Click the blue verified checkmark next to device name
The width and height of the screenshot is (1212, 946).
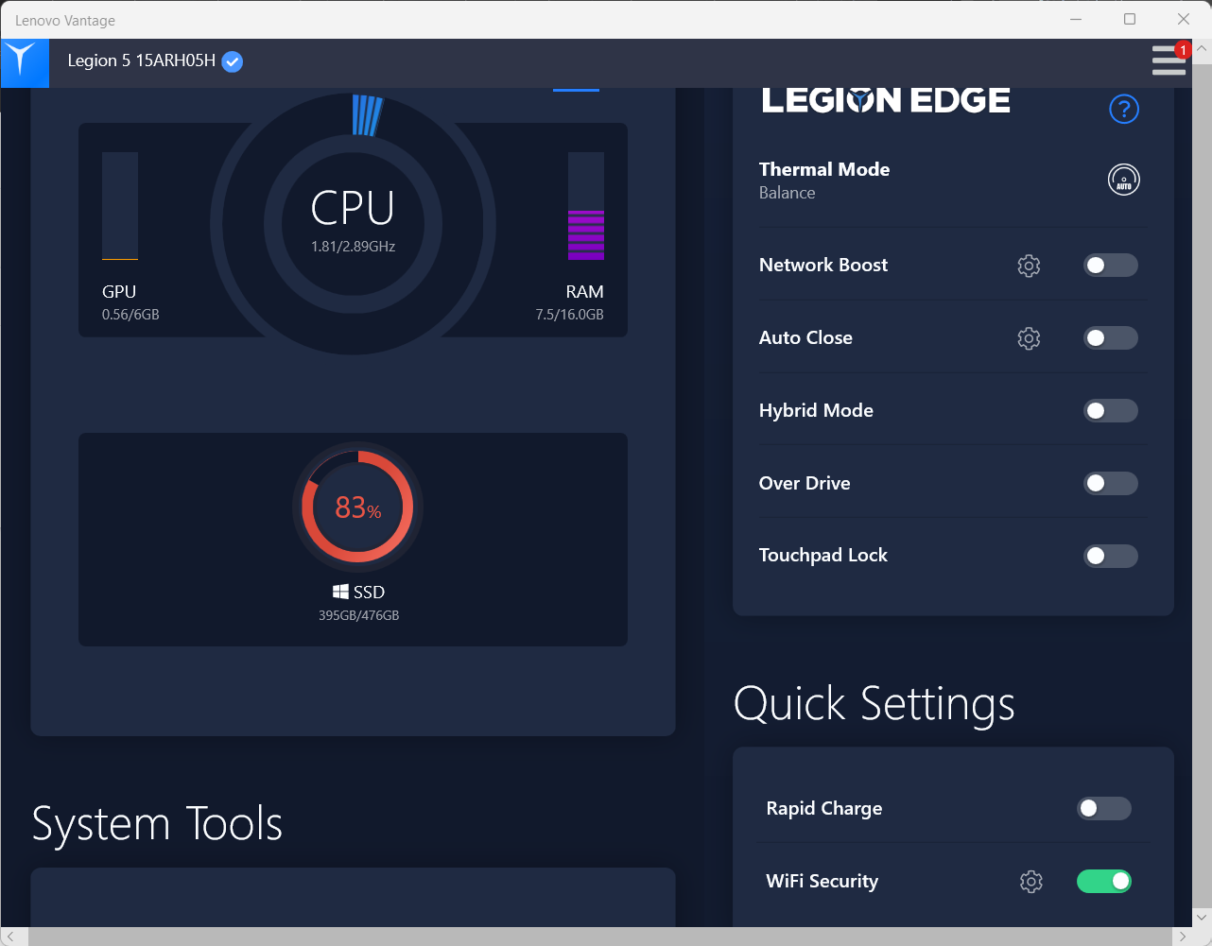tap(231, 62)
